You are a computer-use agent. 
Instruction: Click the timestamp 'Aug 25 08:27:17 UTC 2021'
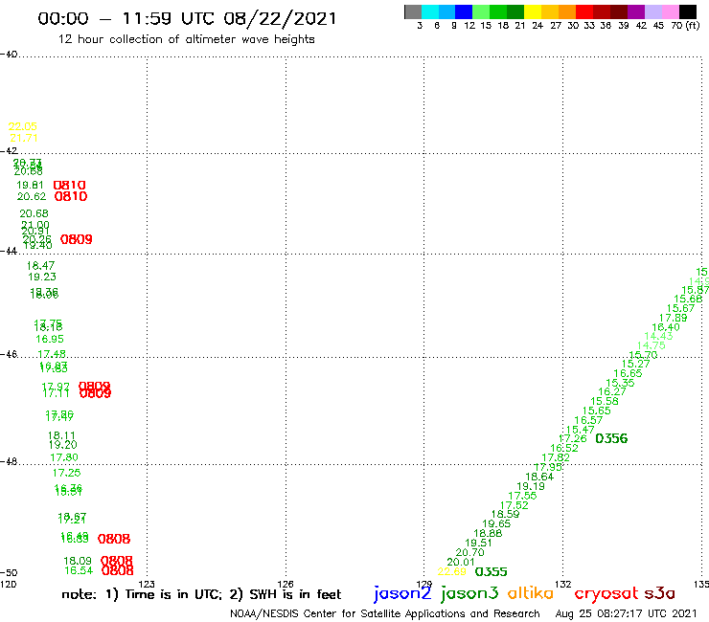pyautogui.click(x=627, y=614)
